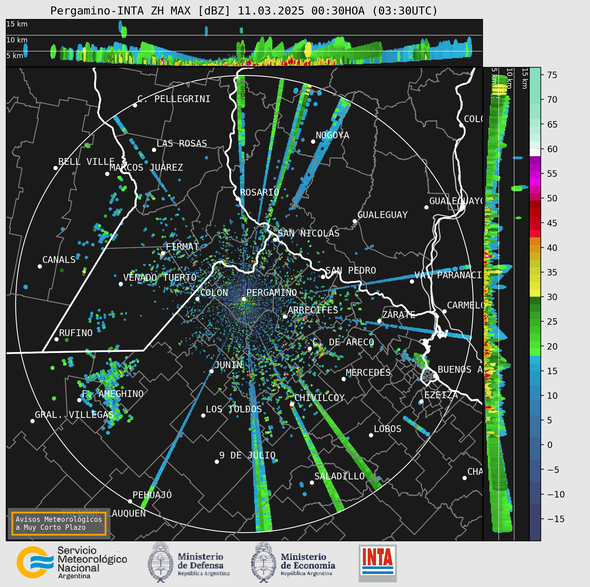Viewport: 590px width, 587px height.
Task: Click the 10 km label in top cross-section
Action: [17, 40]
